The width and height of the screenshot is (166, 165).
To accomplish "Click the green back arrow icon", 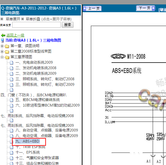I will click(x=3, y=35).
